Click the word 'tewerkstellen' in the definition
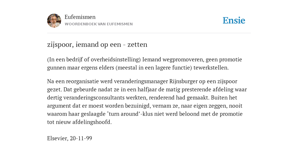The image size is (298, 149). pos(211,68)
